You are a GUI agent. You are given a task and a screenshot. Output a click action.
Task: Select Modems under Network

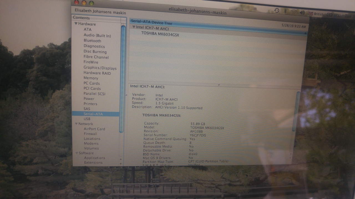(91, 143)
